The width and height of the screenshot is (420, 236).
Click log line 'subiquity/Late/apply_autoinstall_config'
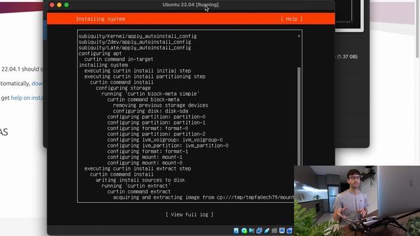tap(135, 48)
